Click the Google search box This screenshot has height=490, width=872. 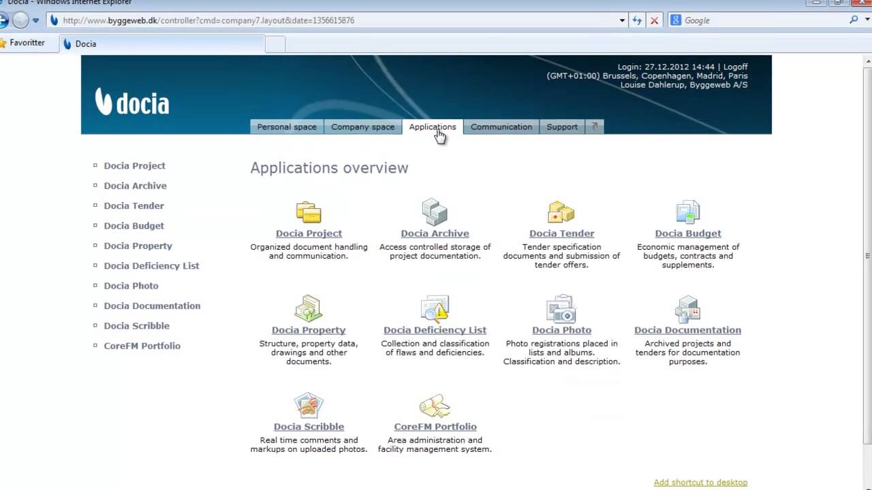coord(763,20)
